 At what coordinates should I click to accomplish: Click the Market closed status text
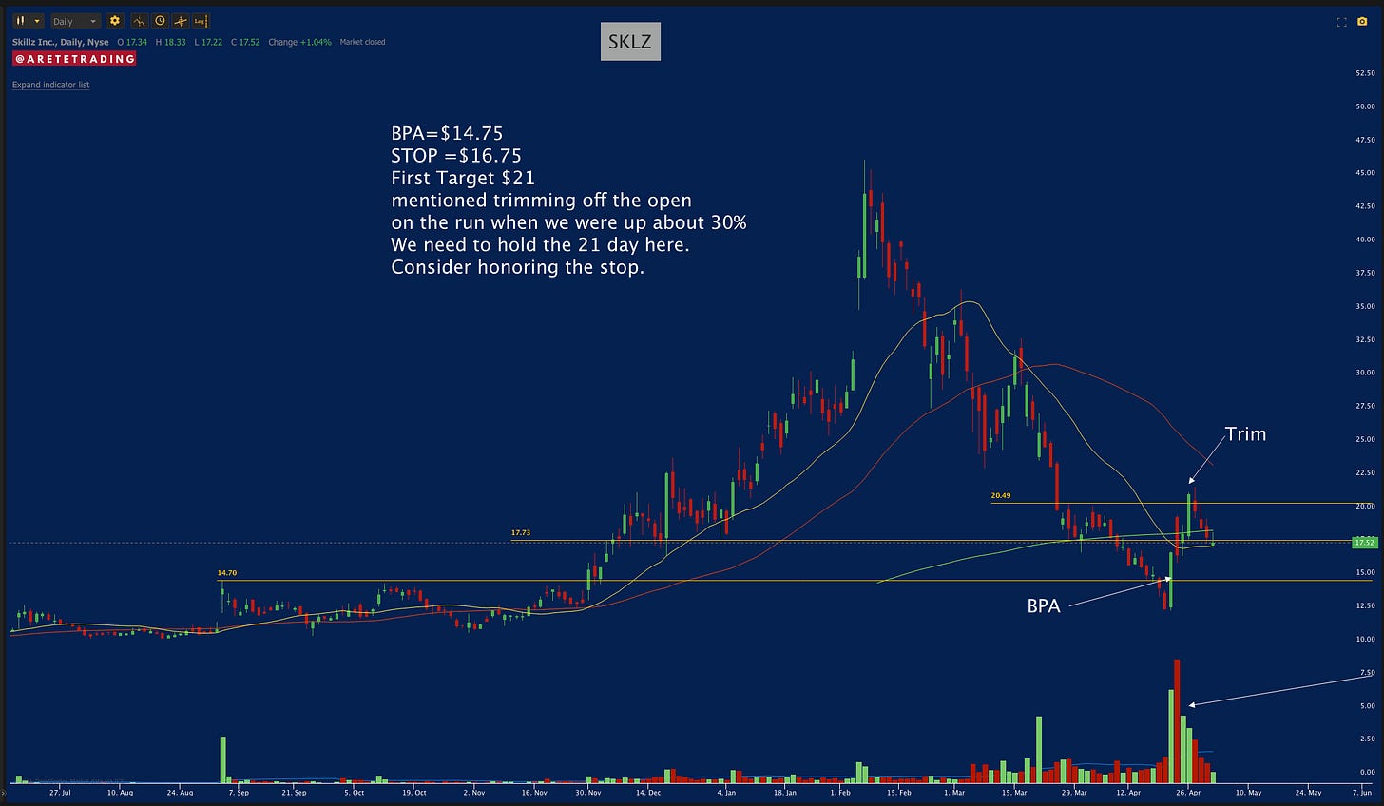coord(362,42)
